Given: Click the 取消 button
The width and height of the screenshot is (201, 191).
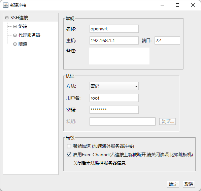Looking at the screenshot, I should tap(189, 184).
